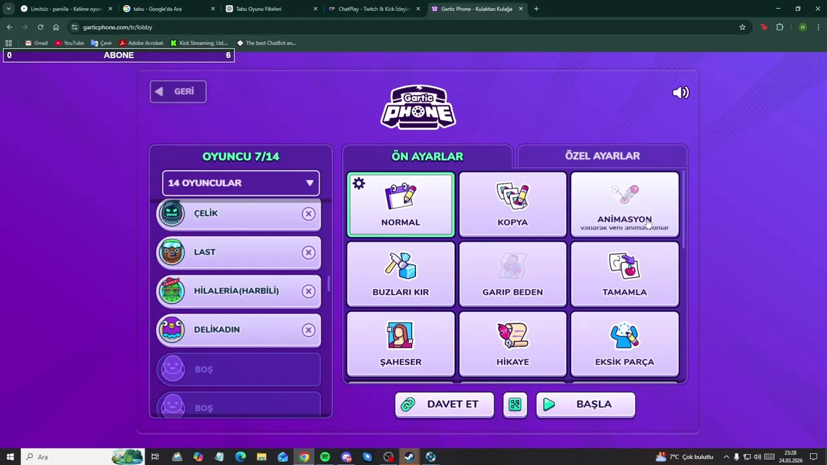Open the Gmail bookmark
Screen dimensions: 827x465
(36, 43)
